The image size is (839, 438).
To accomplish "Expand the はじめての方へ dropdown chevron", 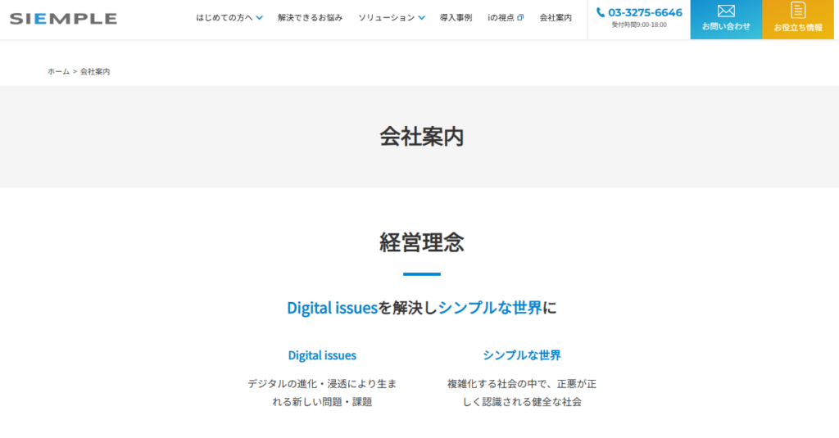I will (x=260, y=18).
